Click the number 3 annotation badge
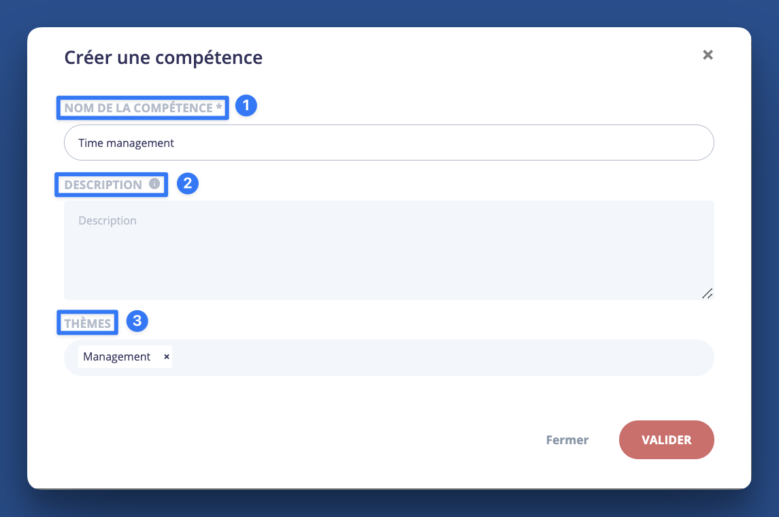This screenshot has height=517, width=779. 137,321
